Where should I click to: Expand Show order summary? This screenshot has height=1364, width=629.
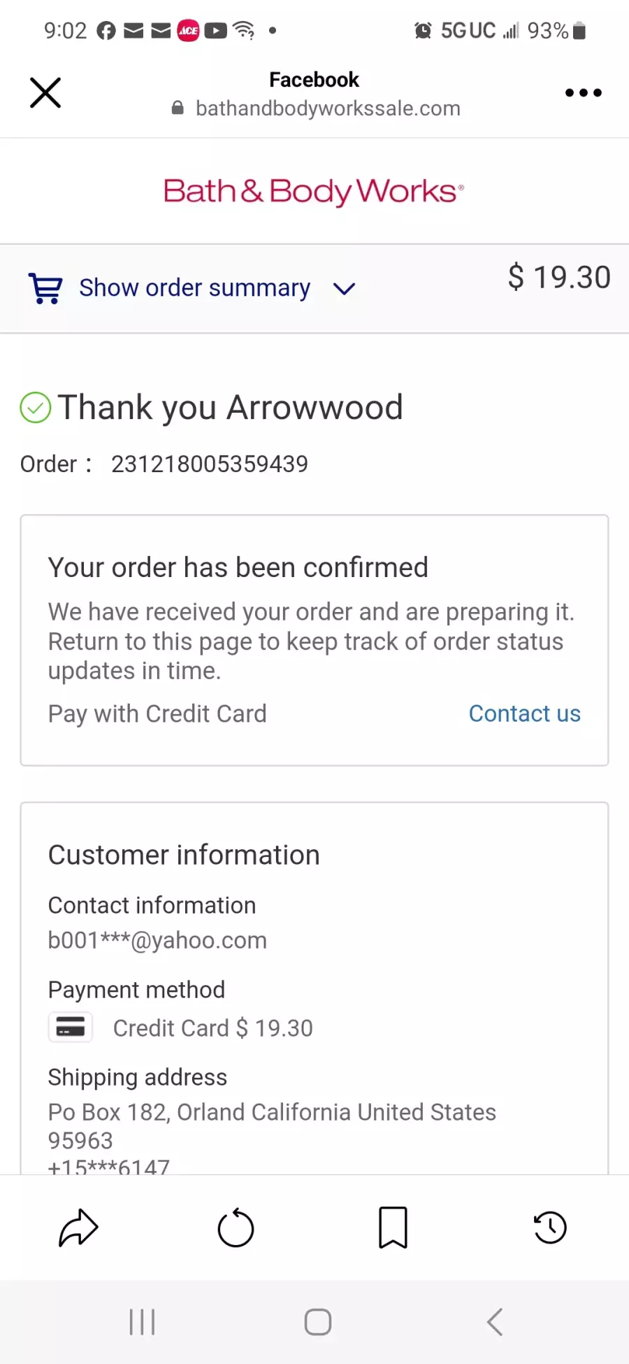tap(194, 287)
